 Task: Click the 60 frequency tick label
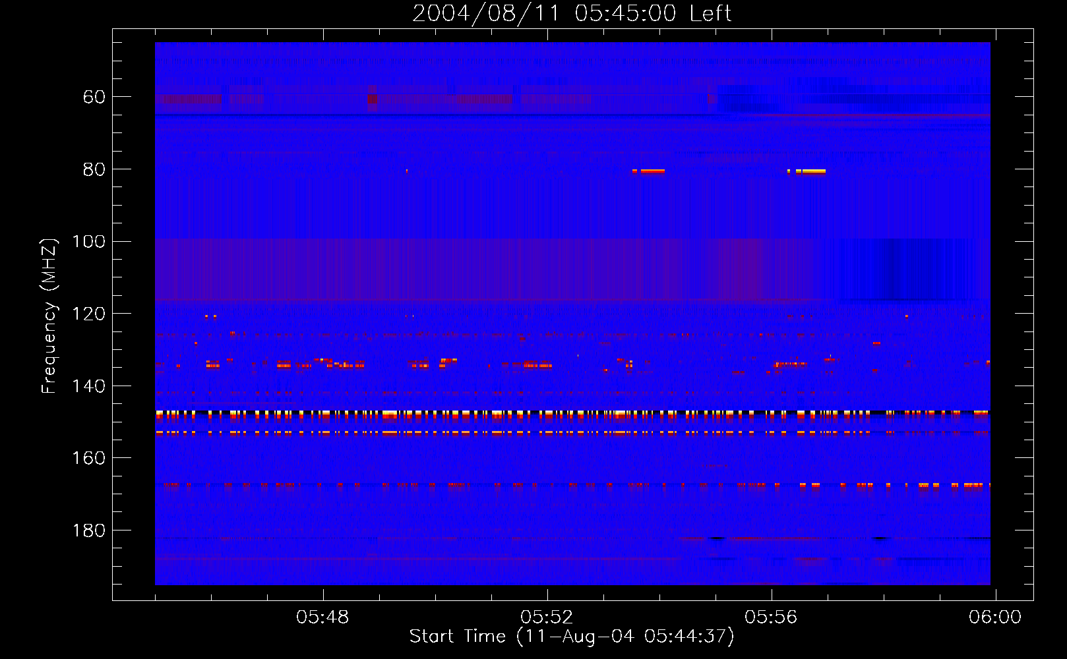94,98
